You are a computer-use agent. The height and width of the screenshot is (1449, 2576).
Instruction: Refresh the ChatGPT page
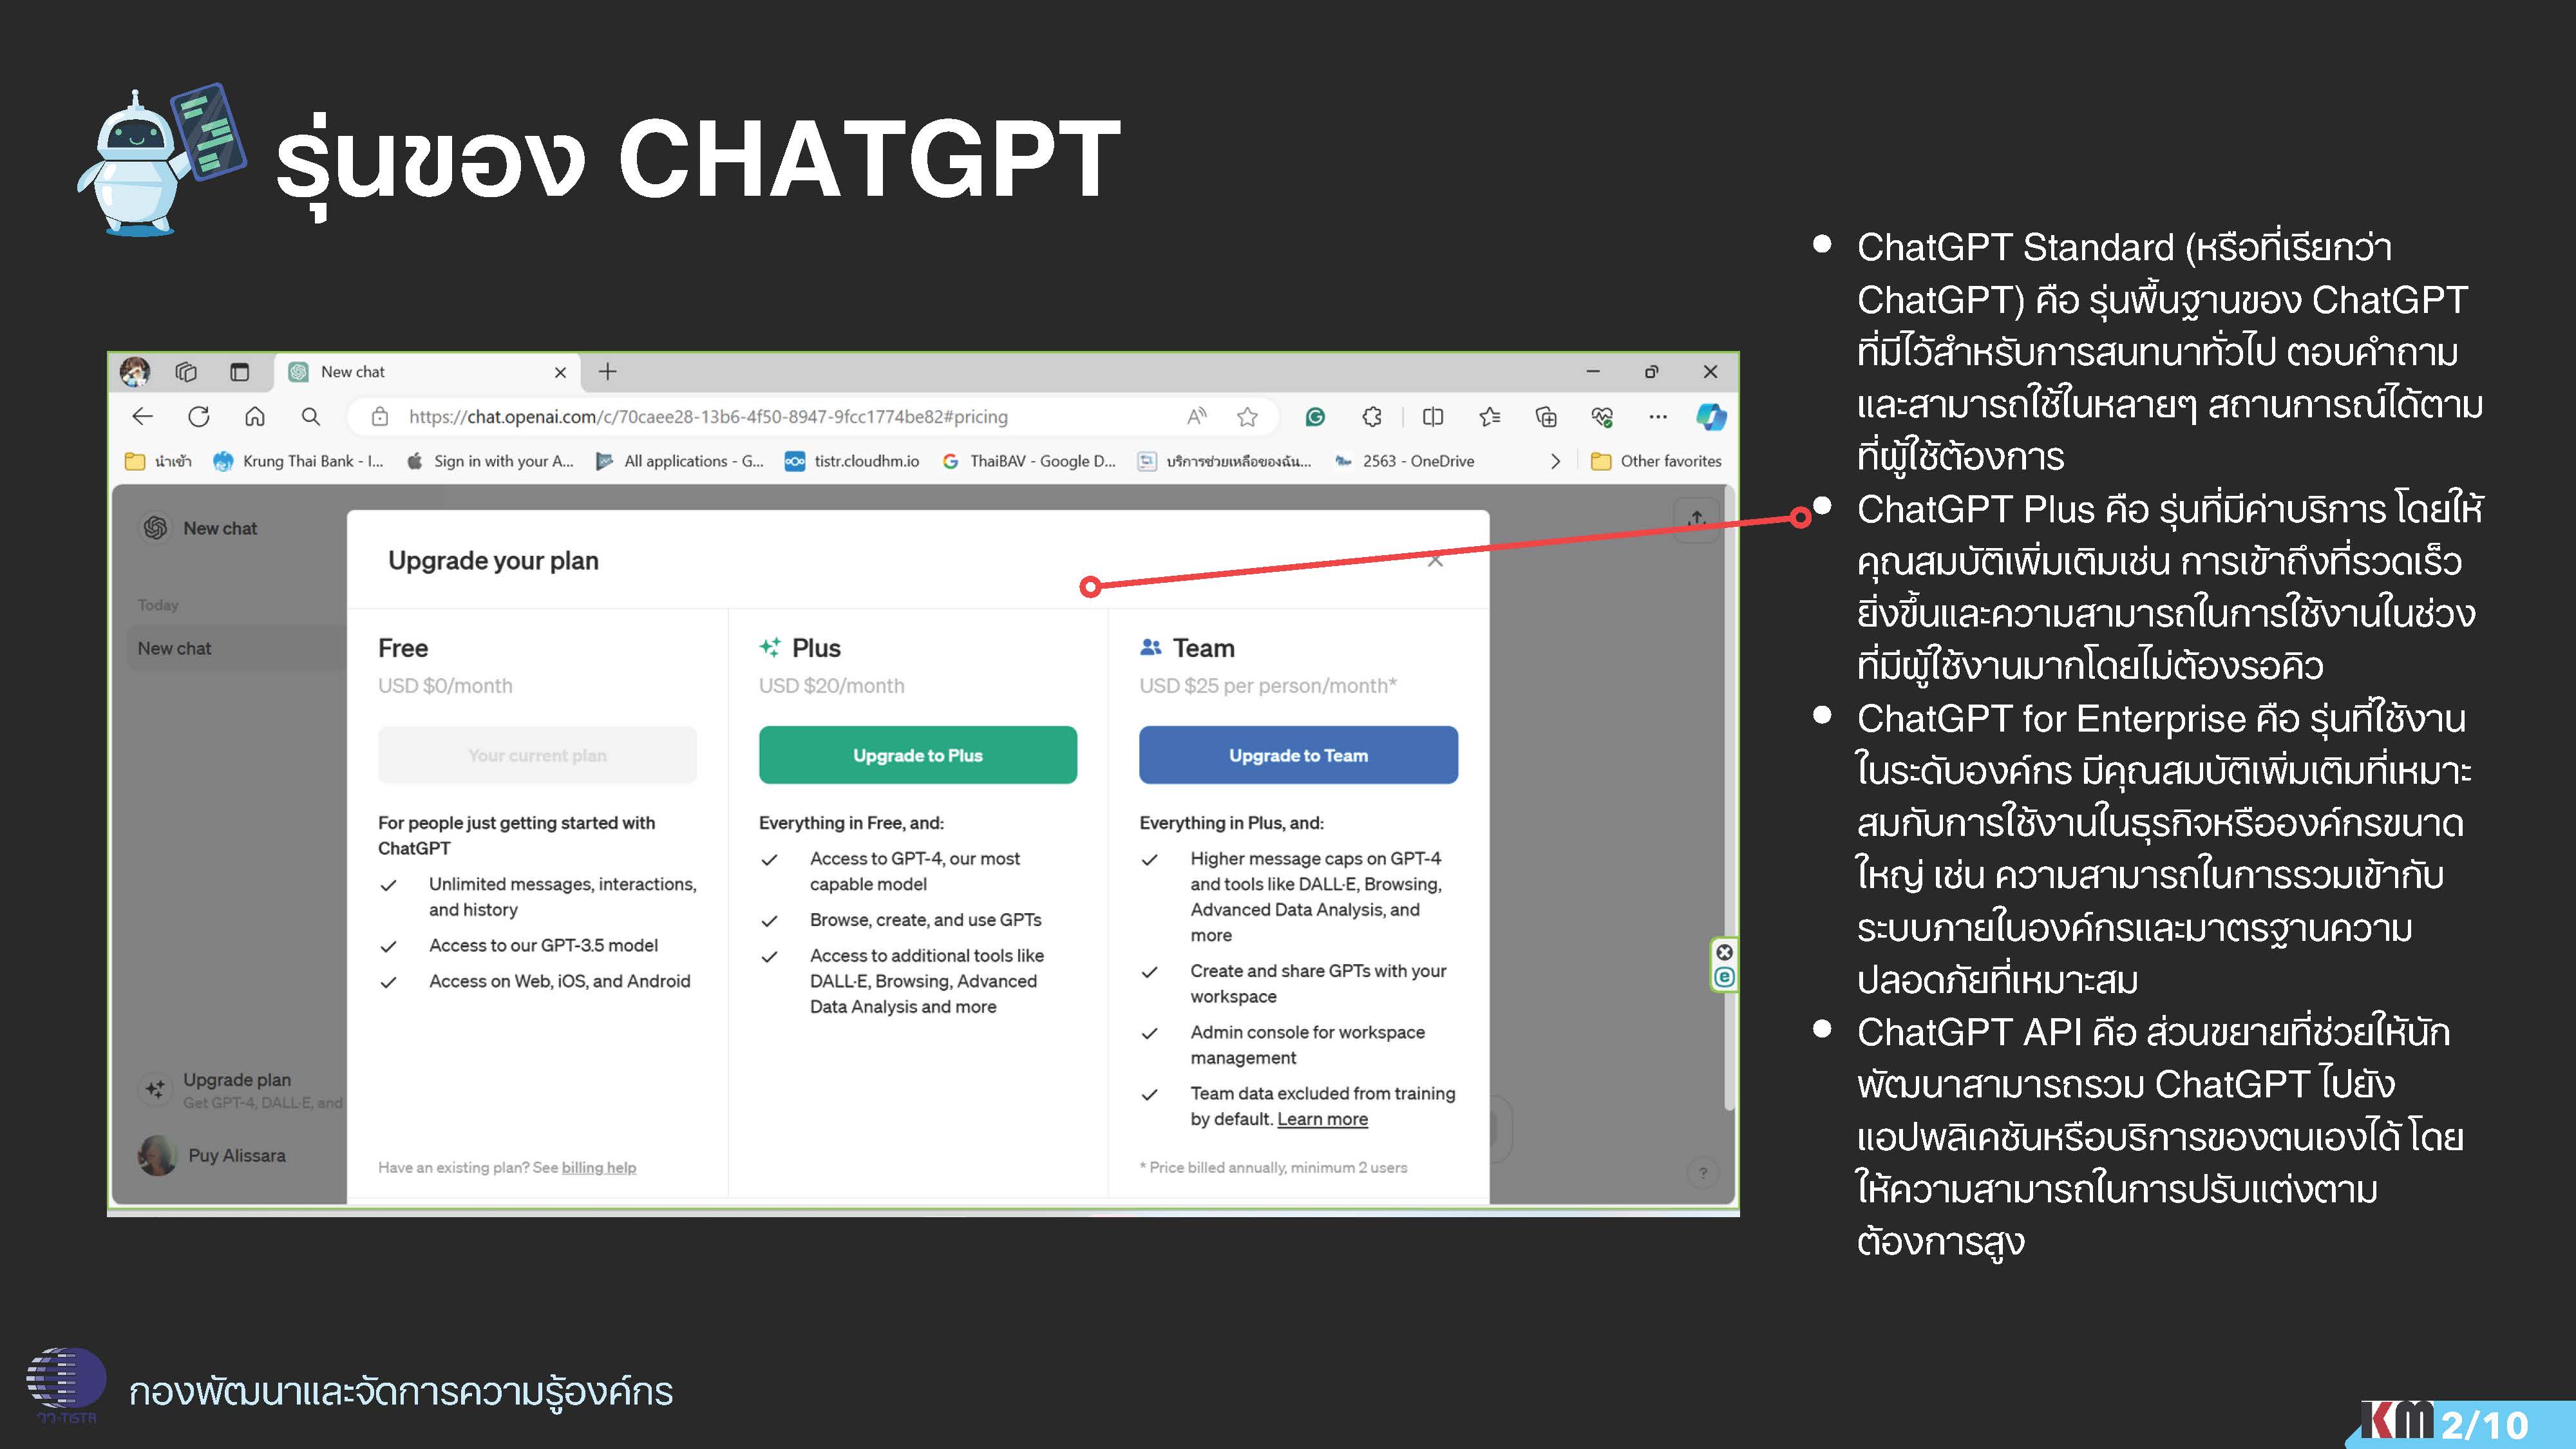(199, 416)
